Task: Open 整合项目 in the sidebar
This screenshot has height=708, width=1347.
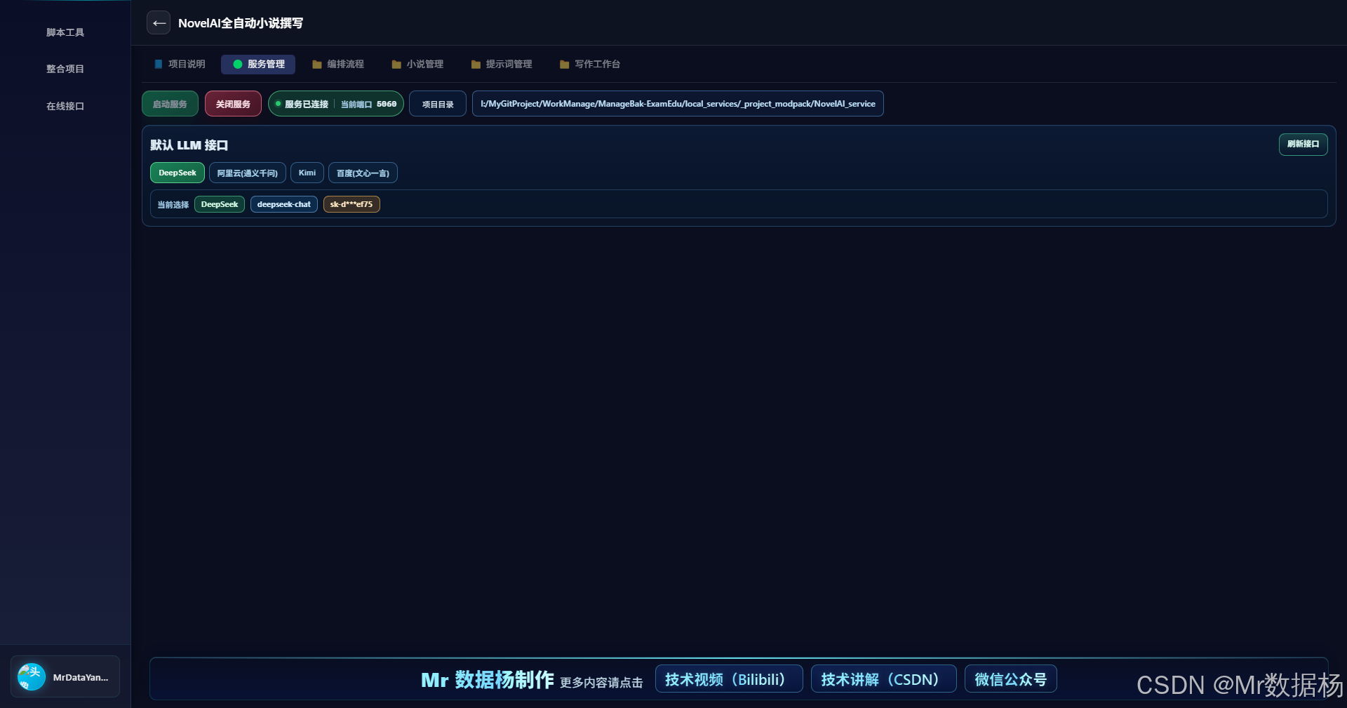Action: [65, 69]
